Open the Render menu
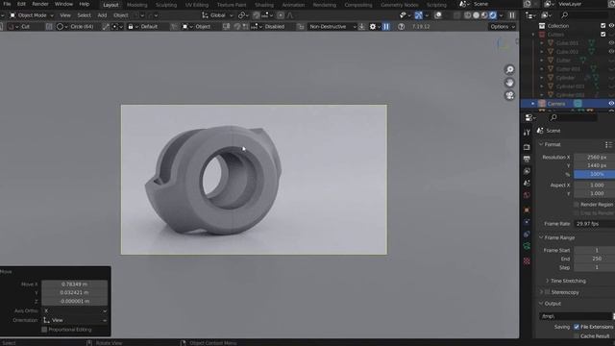Image resolution: width=615 pixels, height=346 pixels. (40, 4)
